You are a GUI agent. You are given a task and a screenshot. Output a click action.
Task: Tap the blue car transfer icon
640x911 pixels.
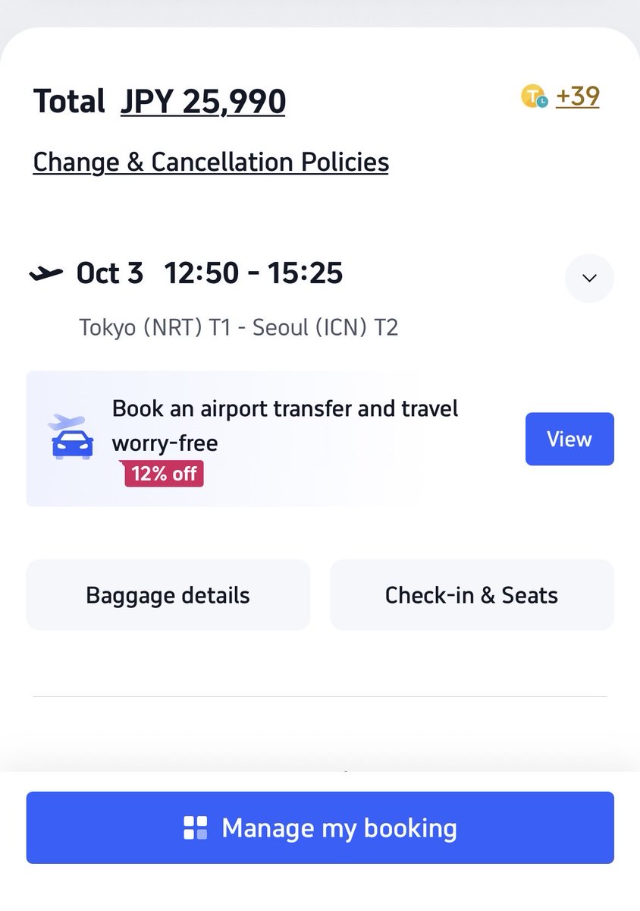coord(73,444)
